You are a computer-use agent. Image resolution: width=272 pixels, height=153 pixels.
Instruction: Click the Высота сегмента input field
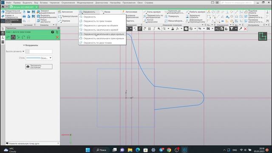tap(41, 51)
